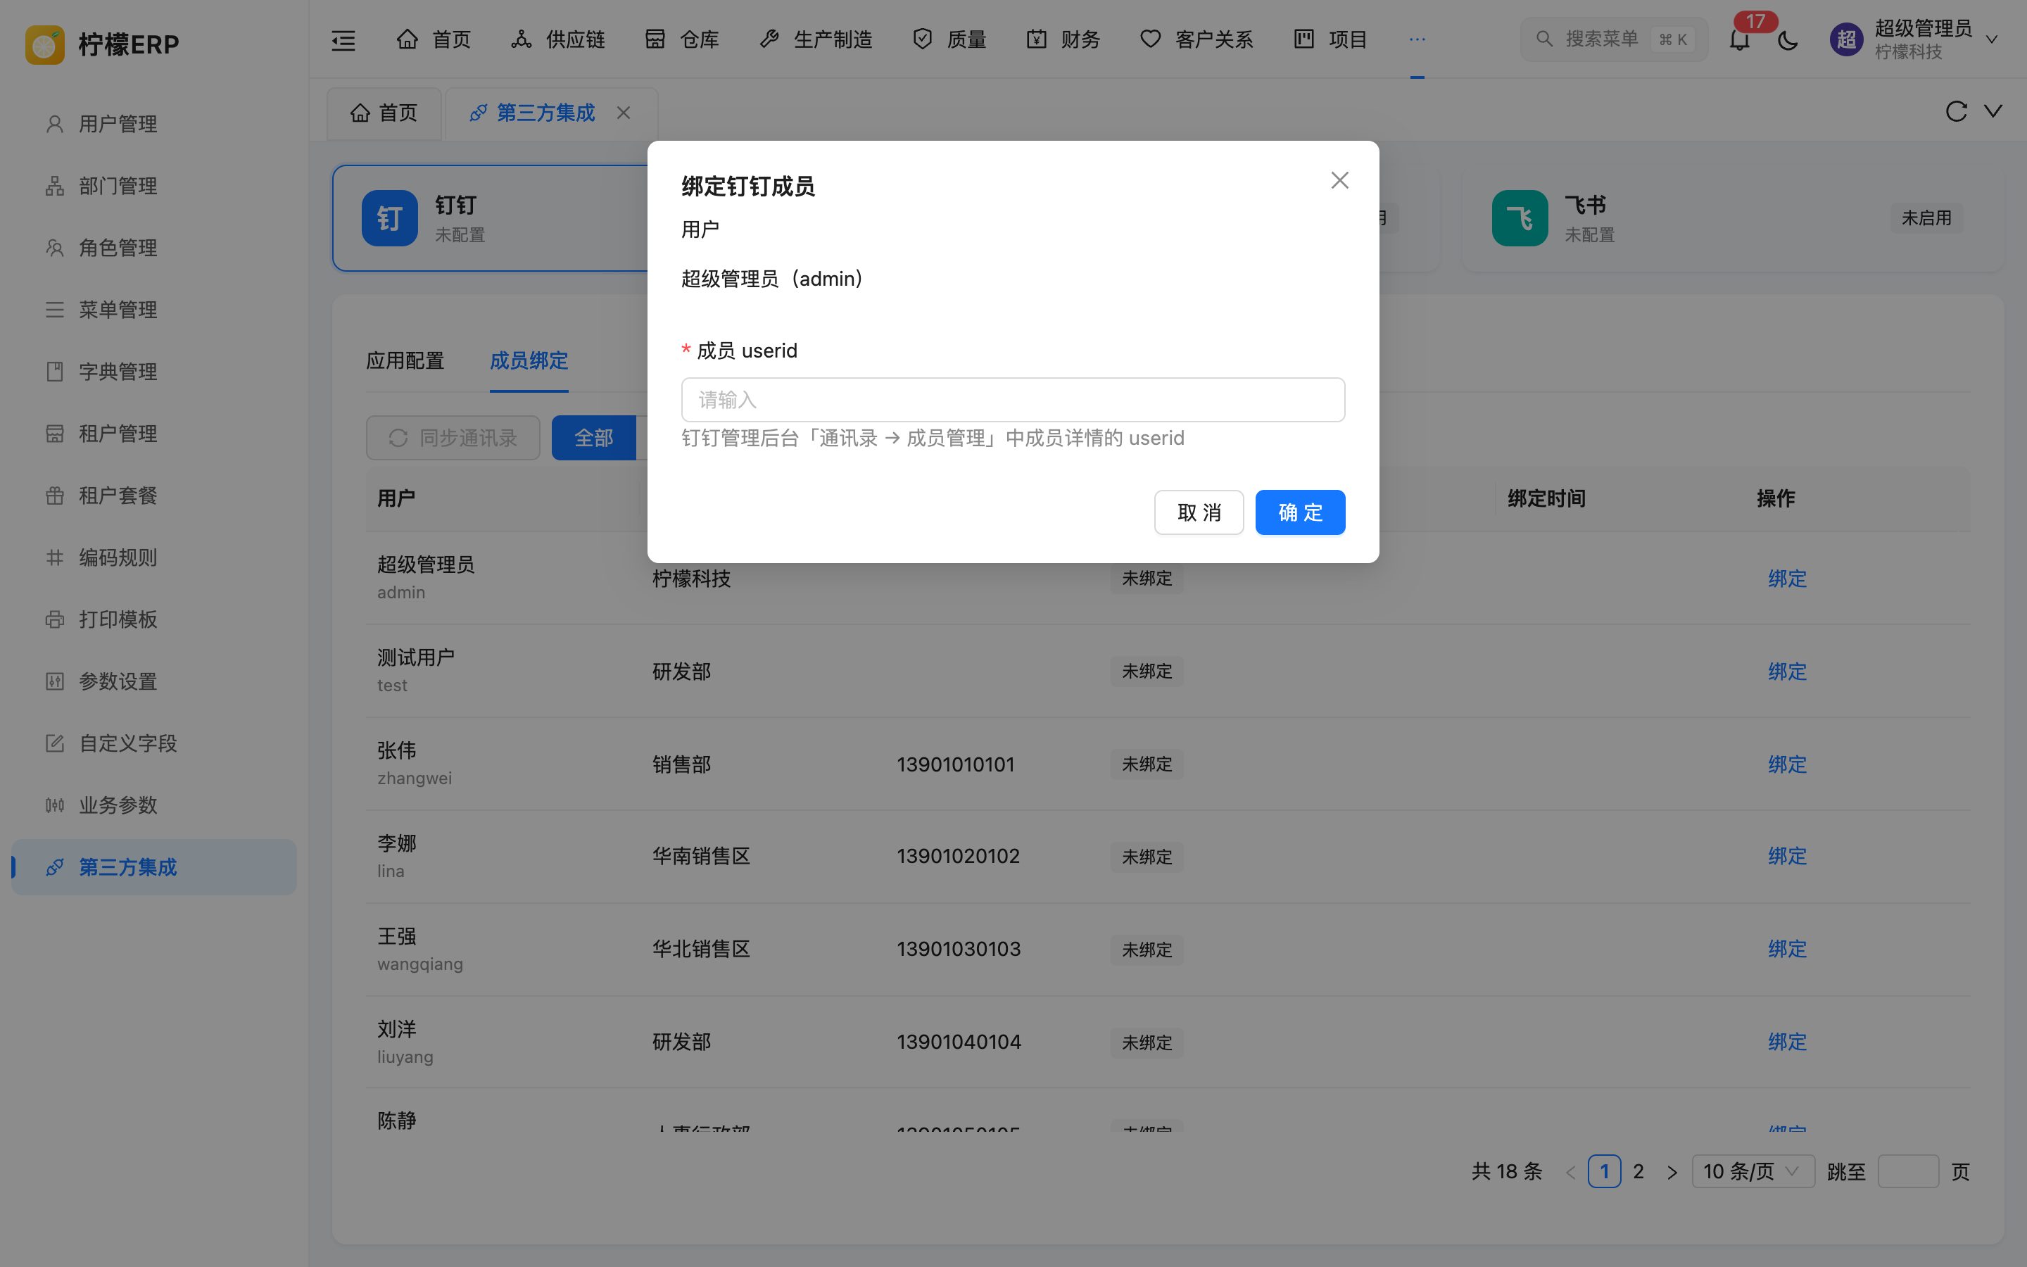Click the 同步通讯录 button
Viewport: 2027px width, 1267px height.
tap(453, 439)
